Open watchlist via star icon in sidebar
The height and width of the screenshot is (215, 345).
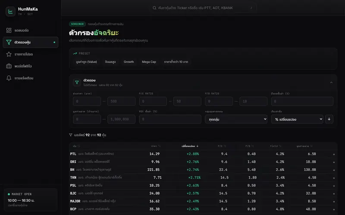(x=9, y=54)
